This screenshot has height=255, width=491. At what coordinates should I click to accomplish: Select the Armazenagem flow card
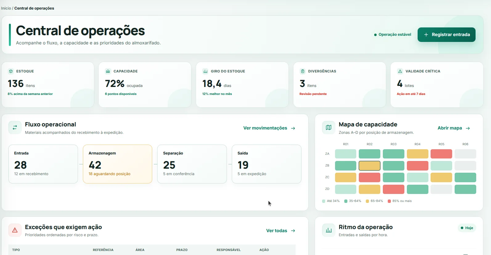click(x=117, y=164)
